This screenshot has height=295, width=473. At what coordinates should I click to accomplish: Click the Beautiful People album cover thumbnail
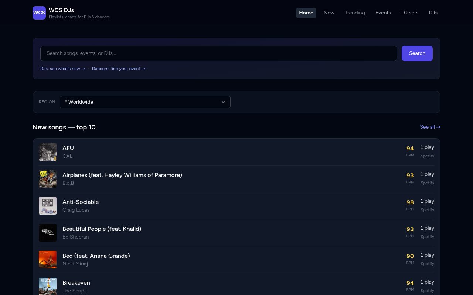pyautogui.click(x=48, y=233)
